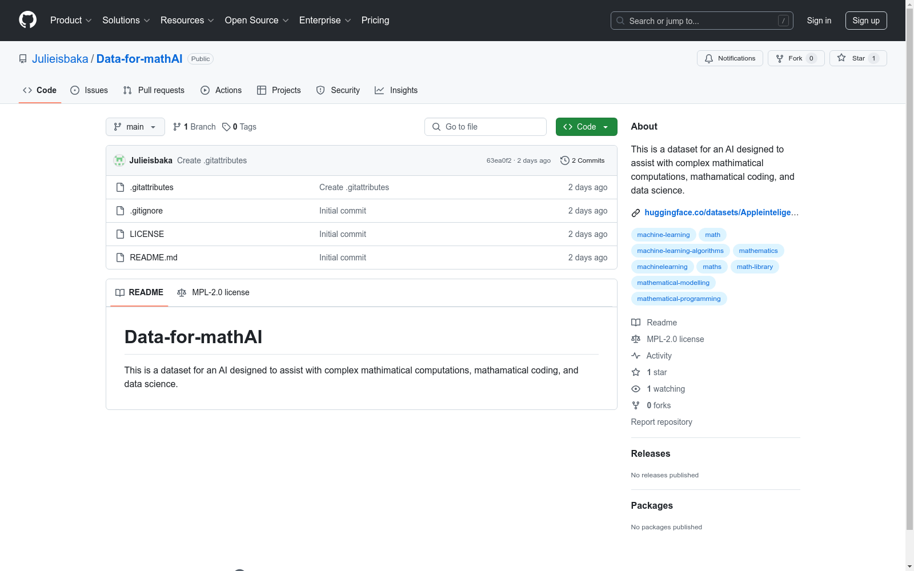Screen dimensions: 914x571
Task: Click the GitHub logo icon
Action: pos(27,20)
